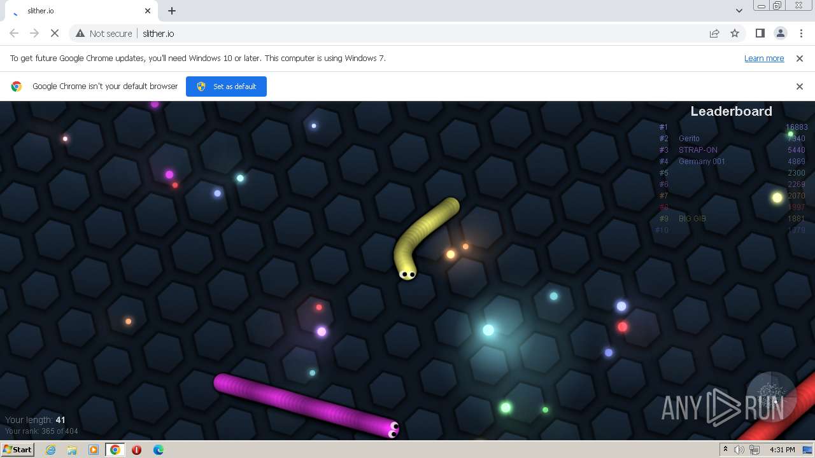Open the Windows Start menu
This screenshot has height=458, width=815.
tap(18, 449)
